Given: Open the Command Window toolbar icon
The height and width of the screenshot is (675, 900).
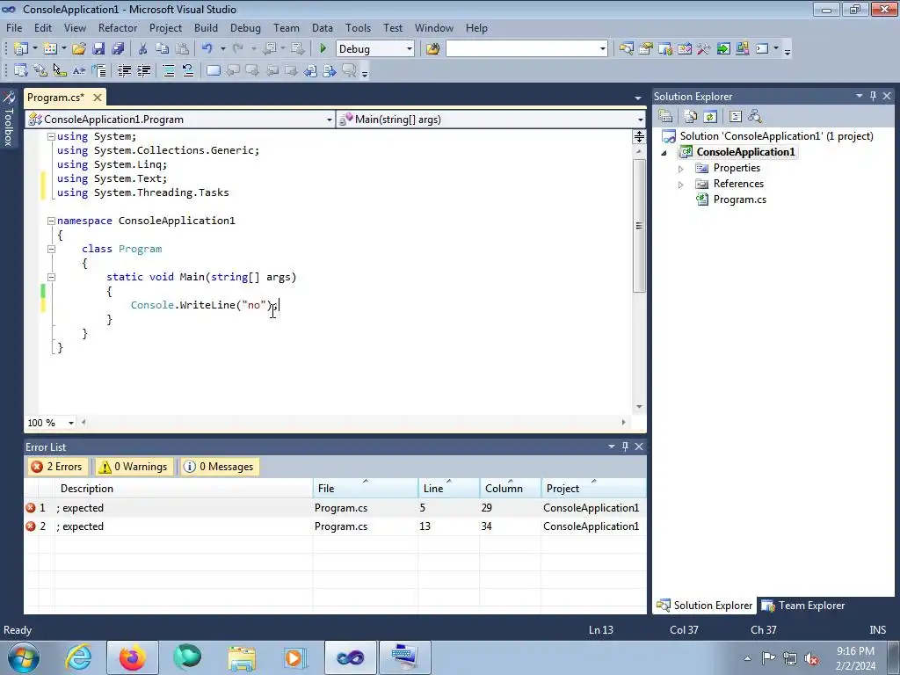Looking at the screenshot, I should pos(762,49).
